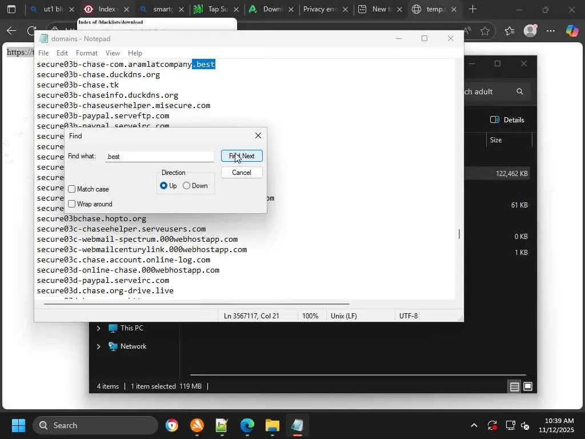Open the Notepad View menu

(113, 53)
